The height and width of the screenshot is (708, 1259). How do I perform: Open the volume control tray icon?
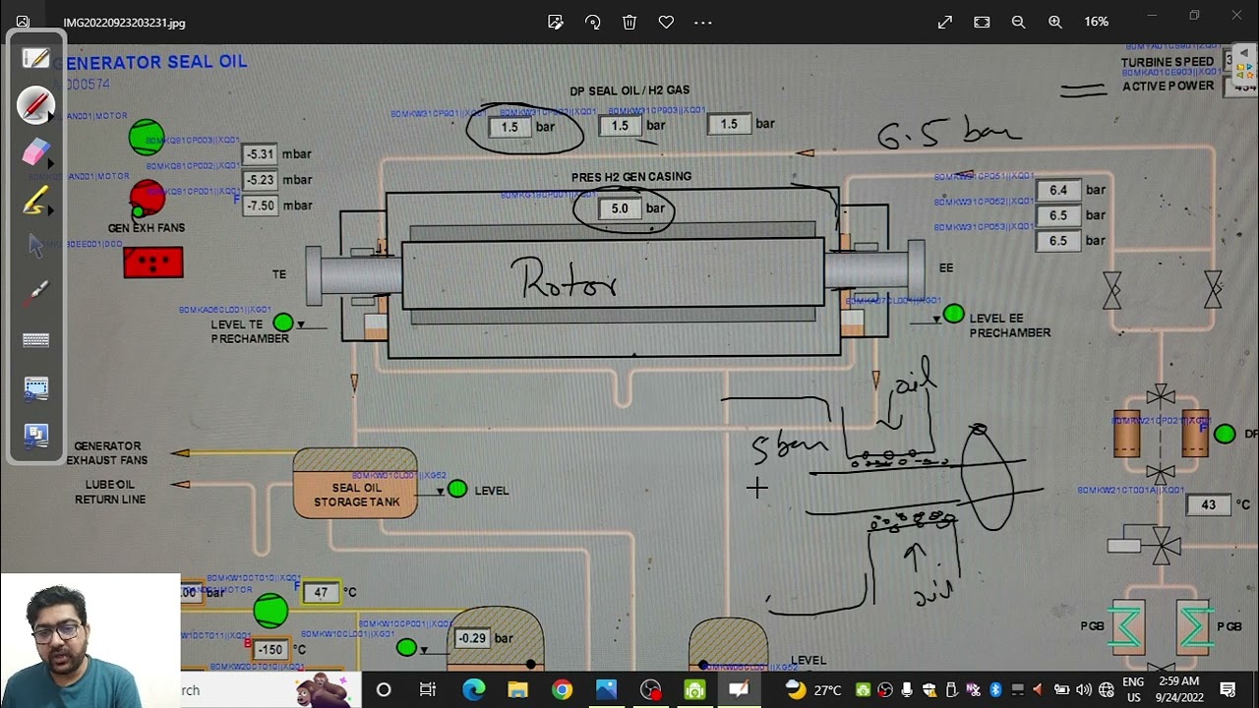click(x=1084, y=689)
